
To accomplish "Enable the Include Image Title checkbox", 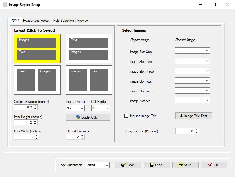I will click(x=126, y=116).
